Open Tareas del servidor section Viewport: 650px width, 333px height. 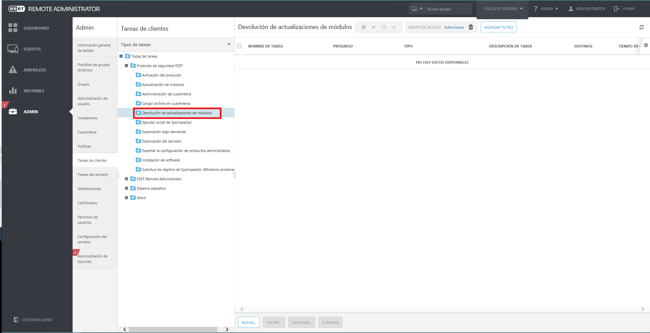point(95,175)
